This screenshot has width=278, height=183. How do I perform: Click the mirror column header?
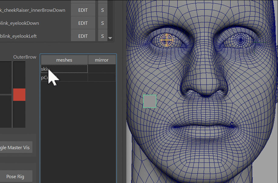[x=102, y=60]
